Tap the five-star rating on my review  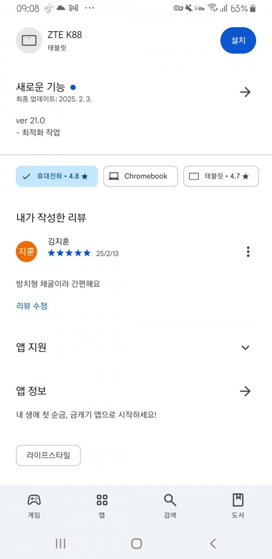69,253
